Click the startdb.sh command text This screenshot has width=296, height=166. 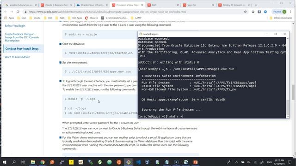tap(99, 53)
